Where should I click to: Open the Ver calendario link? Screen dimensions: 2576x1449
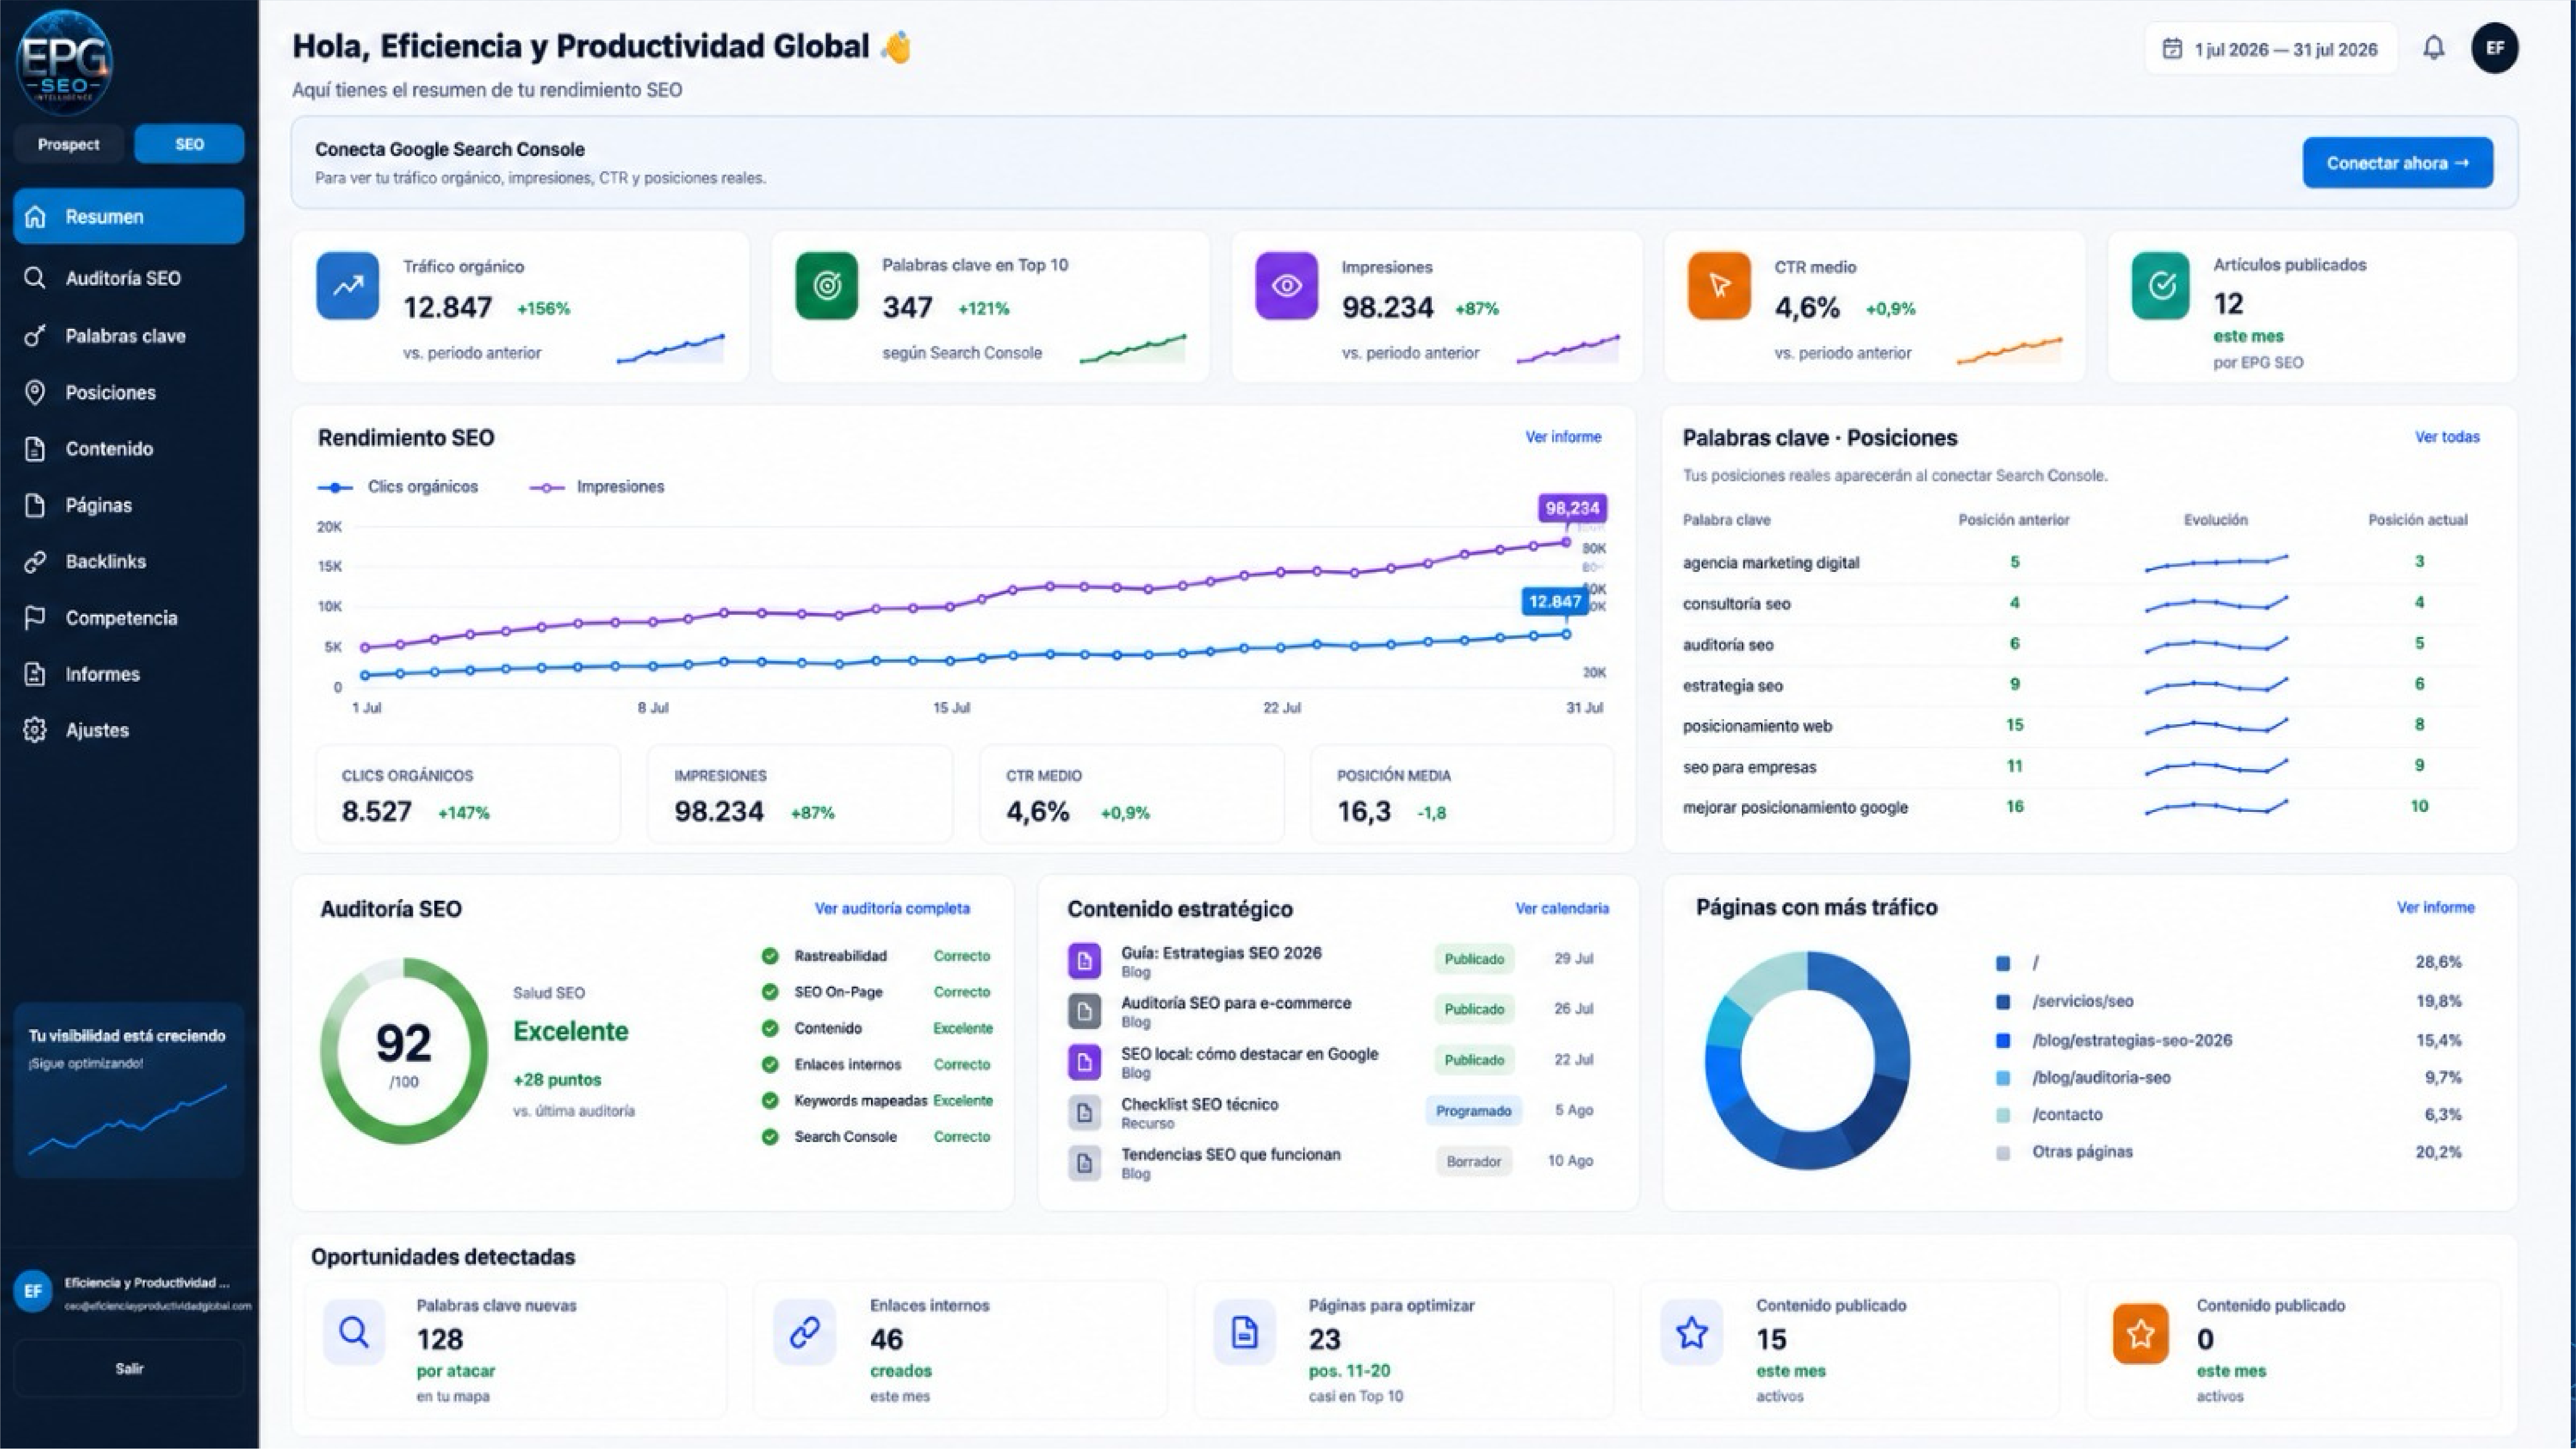[1562, 908]
